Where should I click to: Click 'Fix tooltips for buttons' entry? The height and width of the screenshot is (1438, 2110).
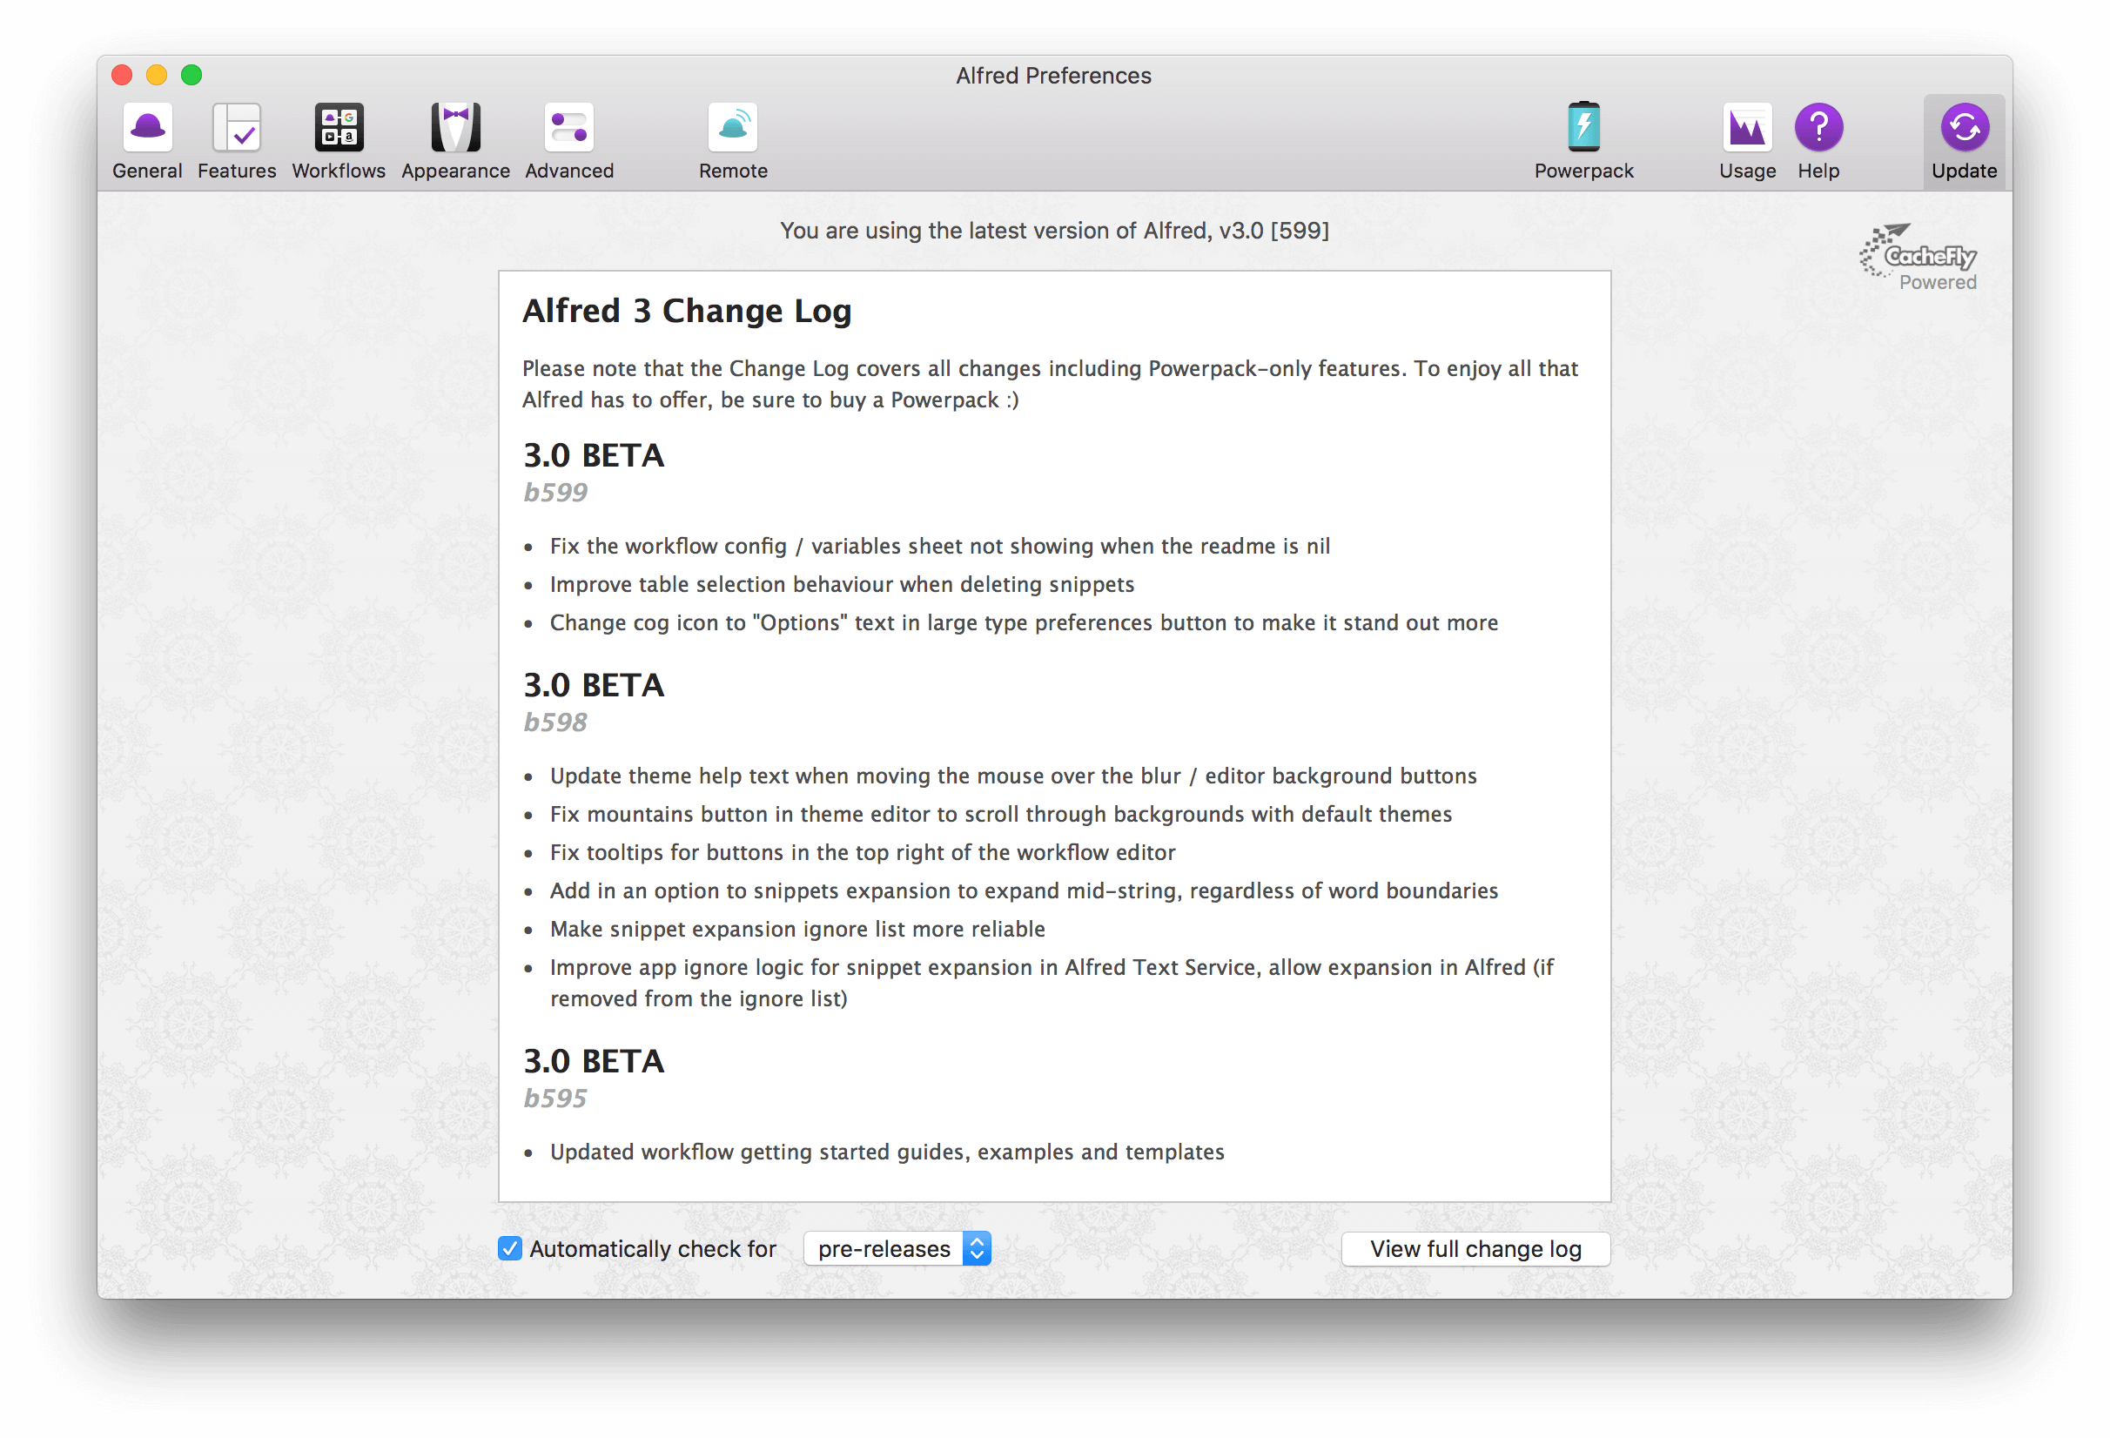863,851
